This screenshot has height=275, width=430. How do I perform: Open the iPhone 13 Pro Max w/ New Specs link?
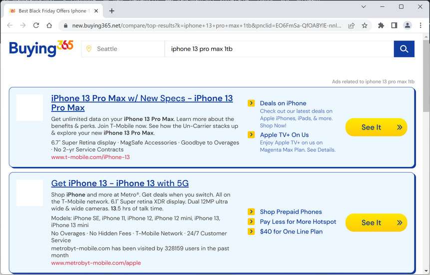point(142,103)
